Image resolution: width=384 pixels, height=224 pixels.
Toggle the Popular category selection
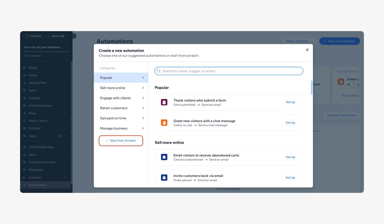[121, 78]
